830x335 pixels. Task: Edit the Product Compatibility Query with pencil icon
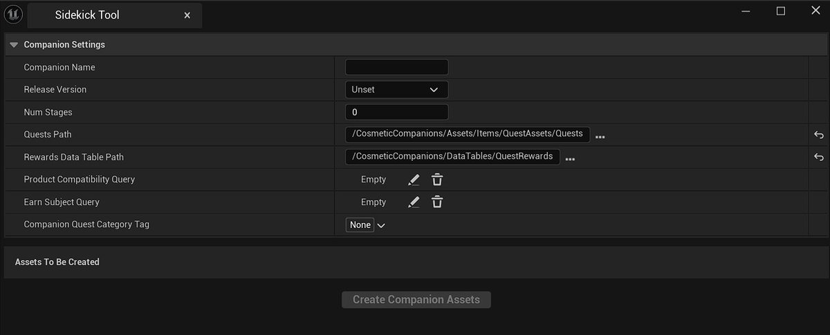pos(414,180)
